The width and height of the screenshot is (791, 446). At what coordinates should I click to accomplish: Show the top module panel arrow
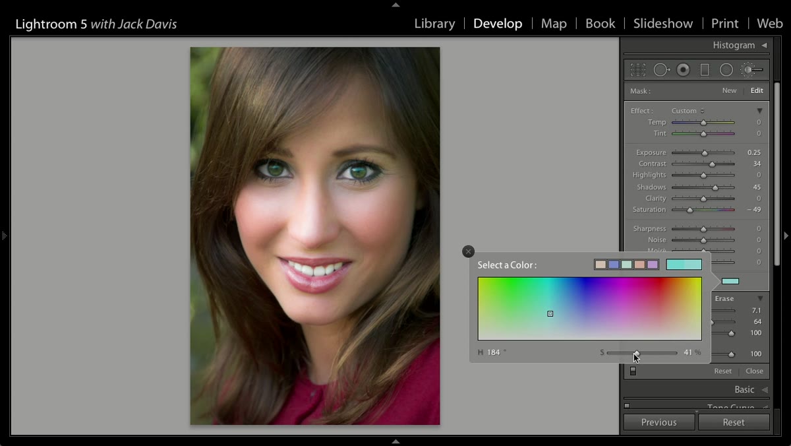tap(395, 5)
